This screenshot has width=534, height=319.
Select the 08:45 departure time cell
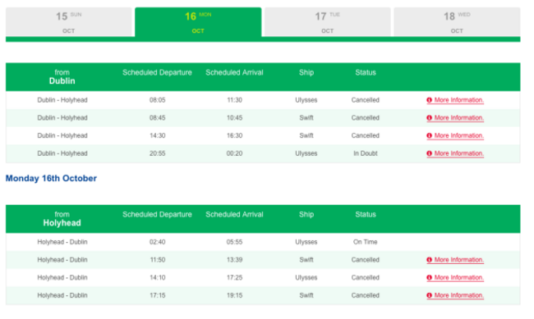click(x=158, y=117)
